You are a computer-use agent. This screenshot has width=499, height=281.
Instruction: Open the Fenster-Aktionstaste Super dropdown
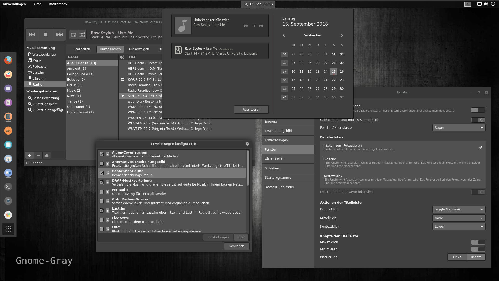tap(459, 128)
